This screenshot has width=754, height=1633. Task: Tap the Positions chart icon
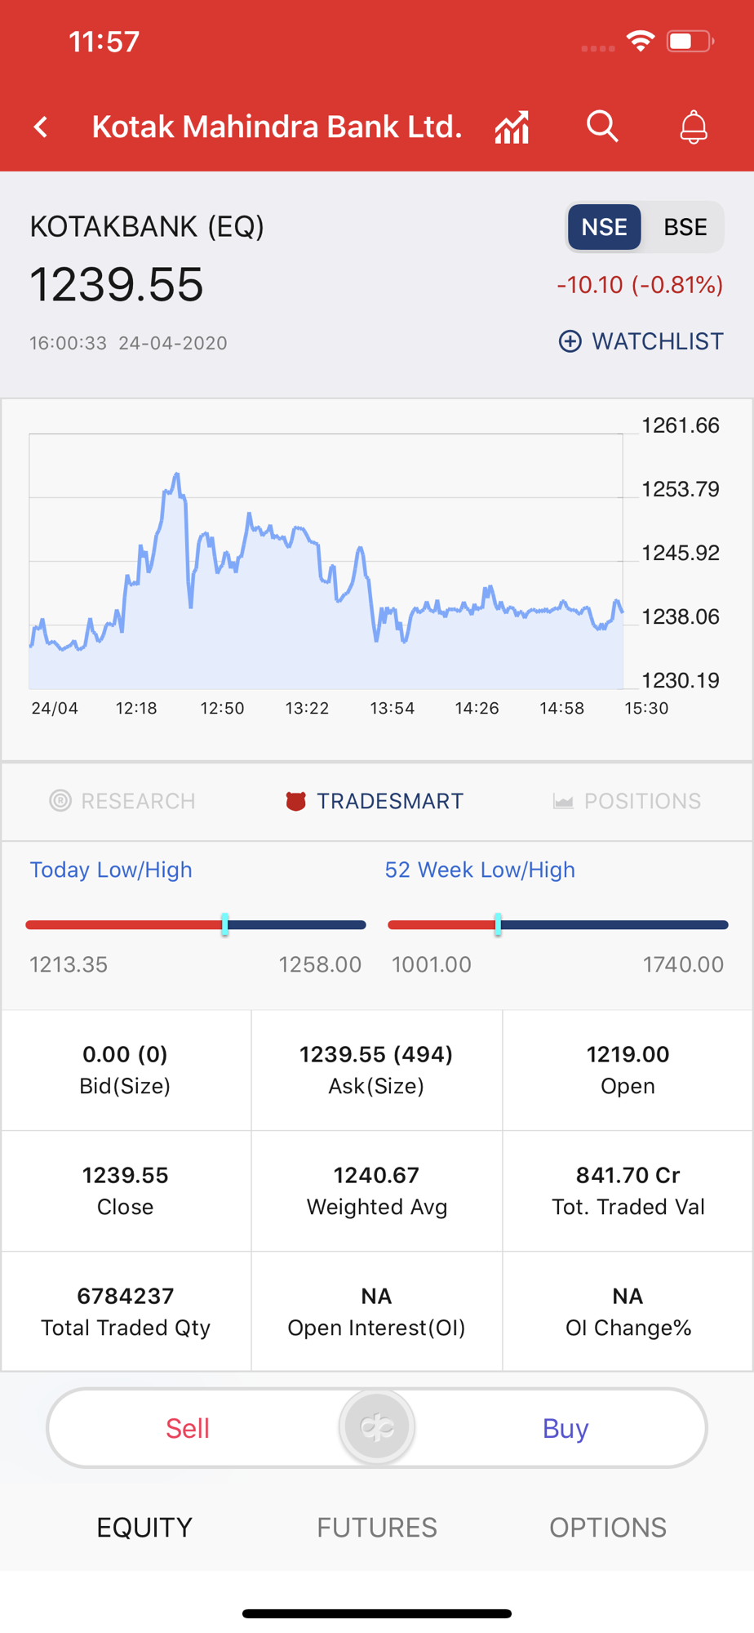pos(563,801)
